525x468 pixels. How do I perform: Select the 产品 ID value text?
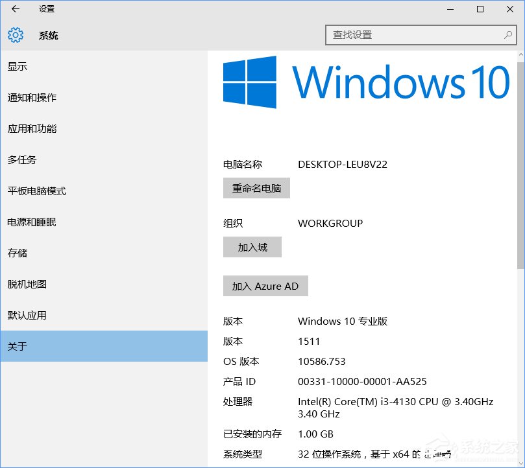362,381
